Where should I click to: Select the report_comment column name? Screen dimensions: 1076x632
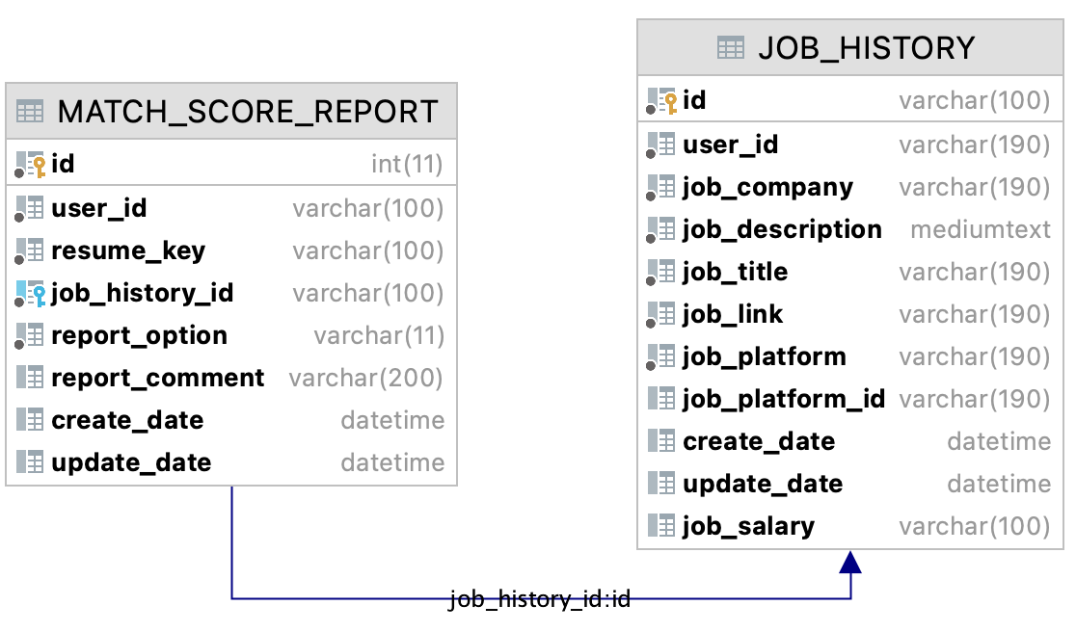(x=158, y=378)
